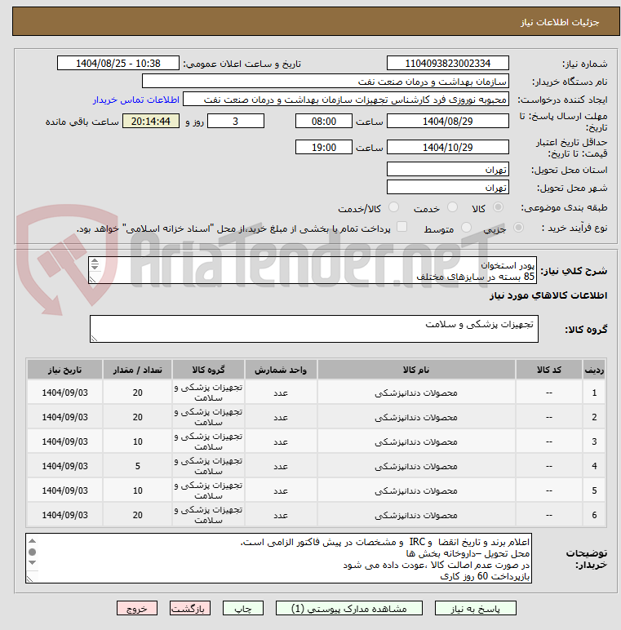This screenshot has height=630, width=621.
Task: Click the نام کالا column header
Action: click(x=416, y=370)
